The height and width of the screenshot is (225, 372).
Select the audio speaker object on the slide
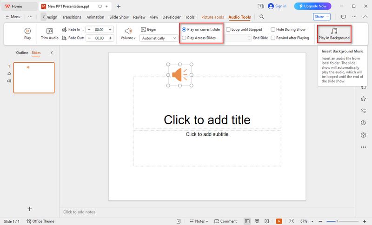(x=179, y=75)
